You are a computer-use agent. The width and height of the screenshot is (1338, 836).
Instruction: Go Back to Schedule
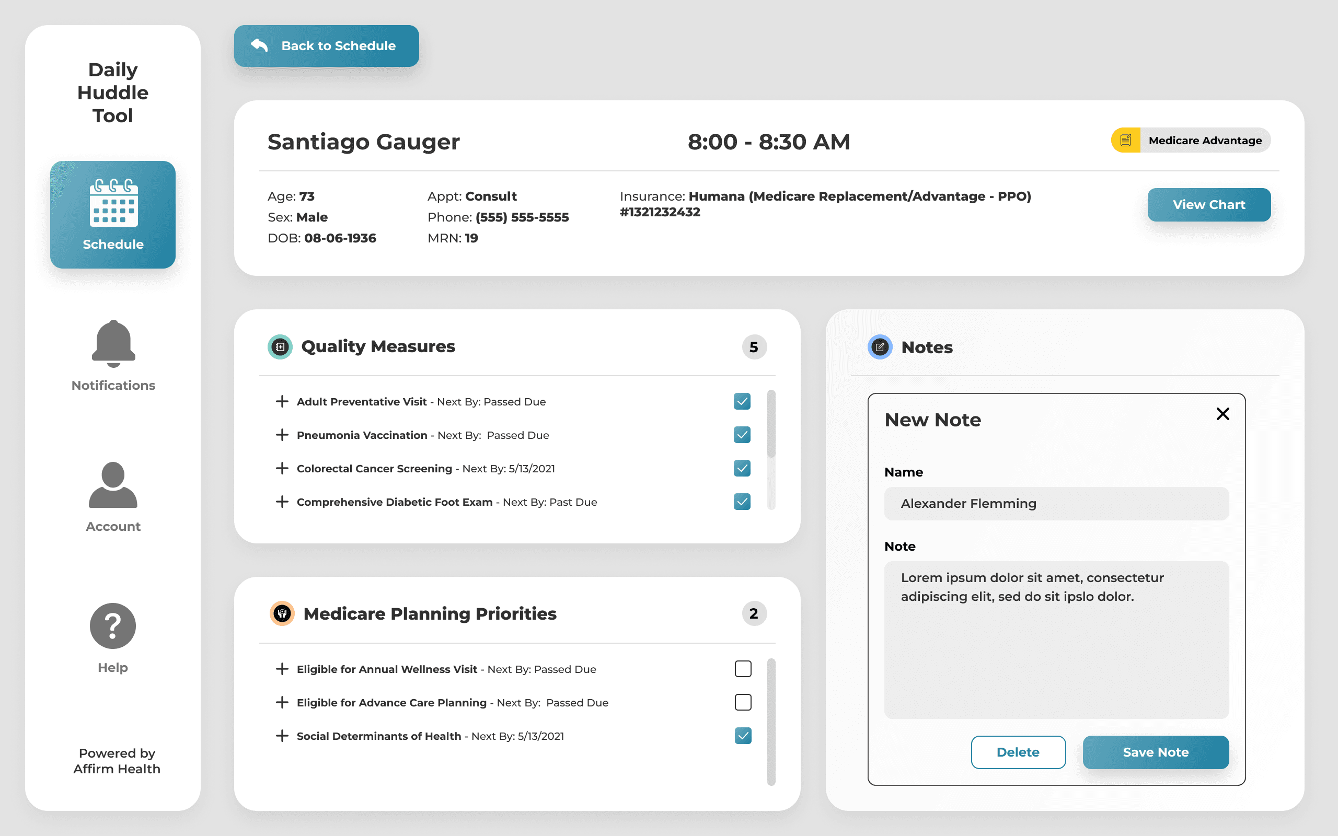(326, 46)
